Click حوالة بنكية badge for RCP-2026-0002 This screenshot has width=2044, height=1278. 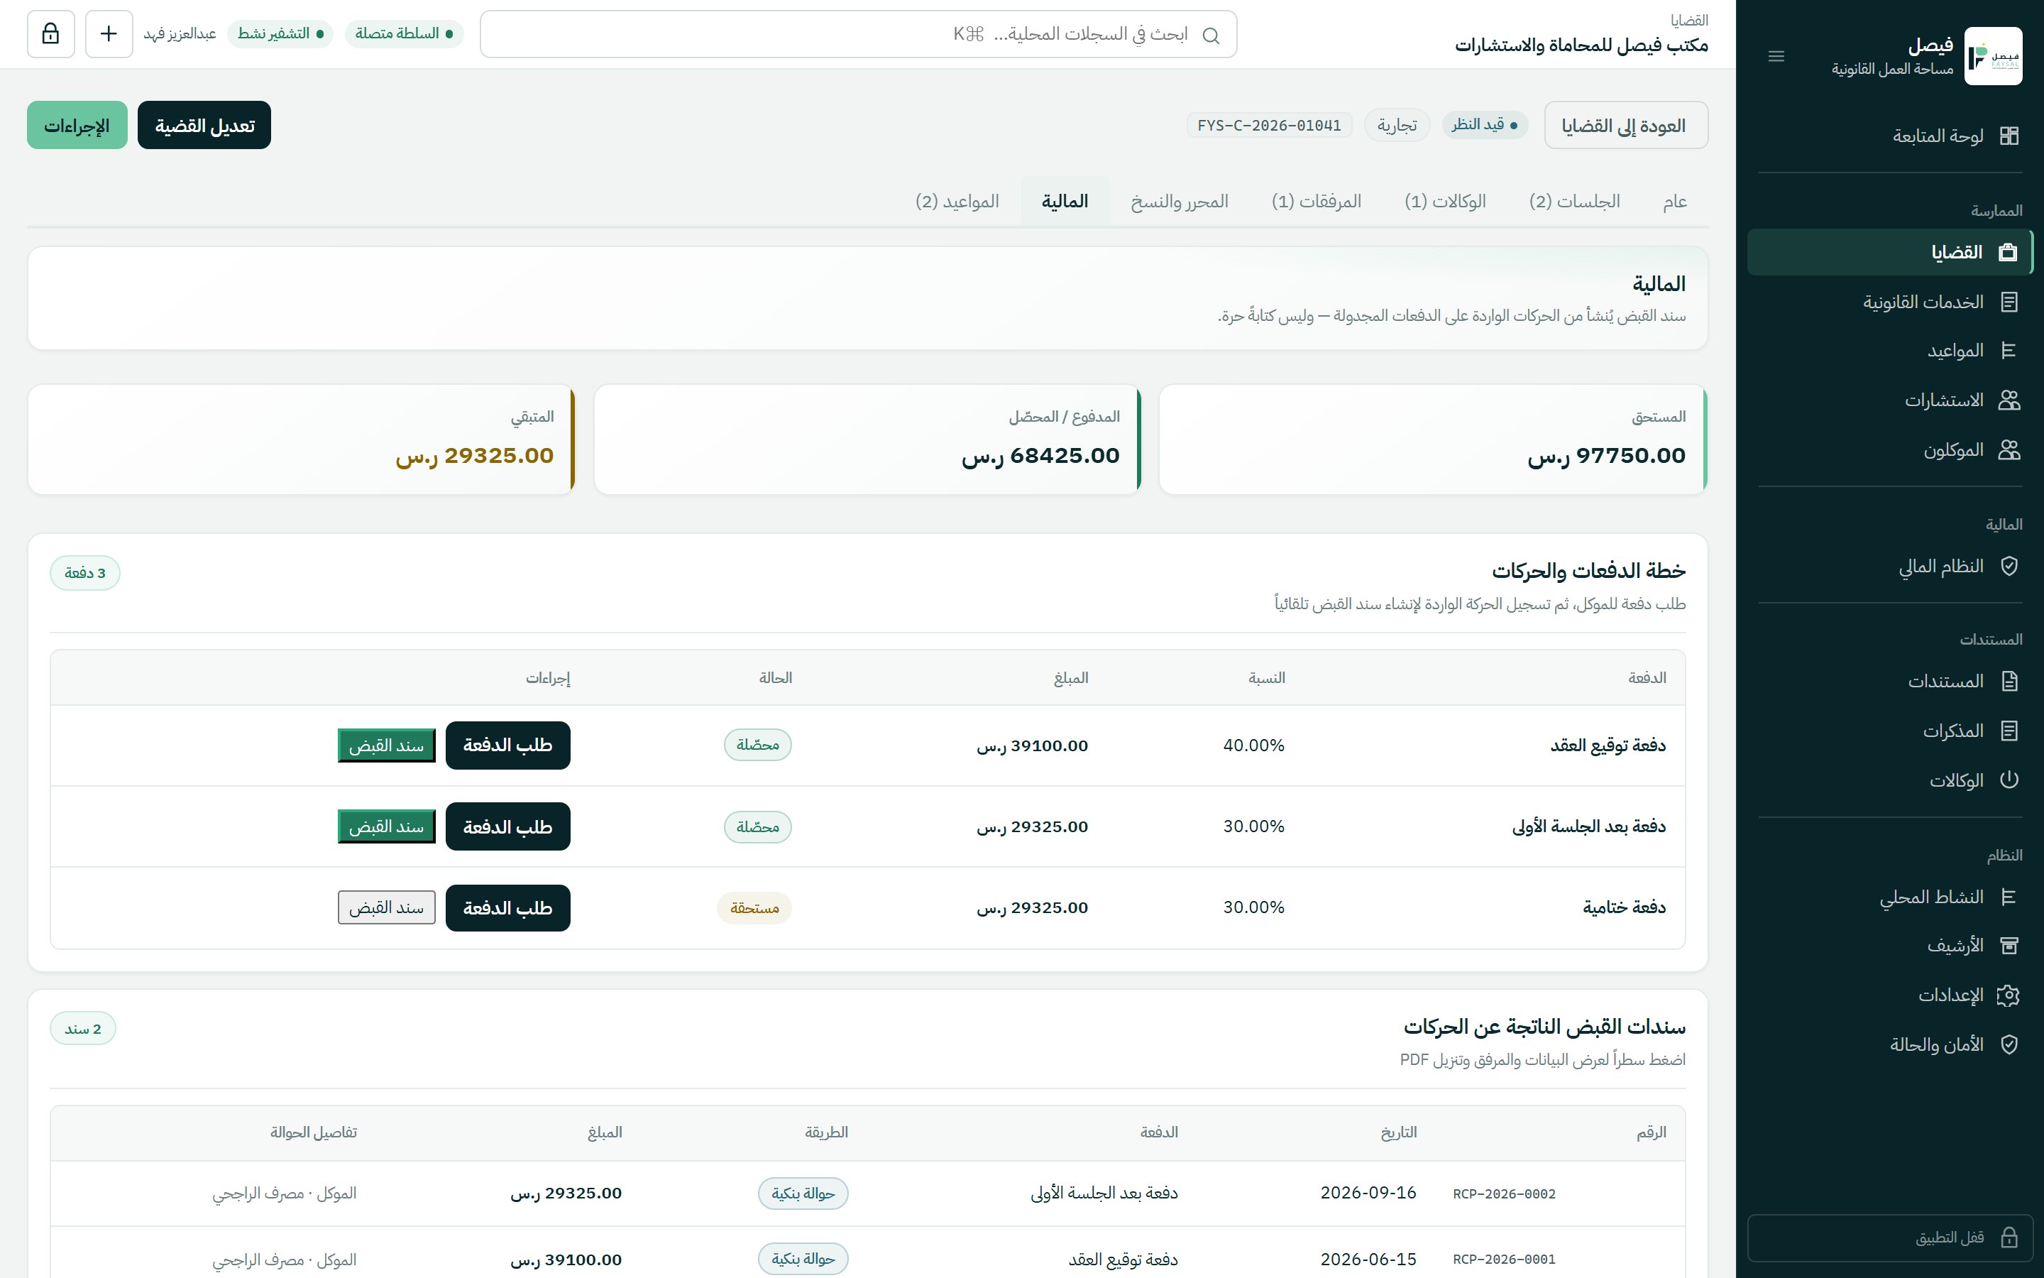[x=803, y=1194]
